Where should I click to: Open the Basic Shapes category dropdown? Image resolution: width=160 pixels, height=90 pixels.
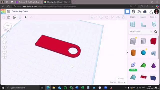[x=140, y=32]
